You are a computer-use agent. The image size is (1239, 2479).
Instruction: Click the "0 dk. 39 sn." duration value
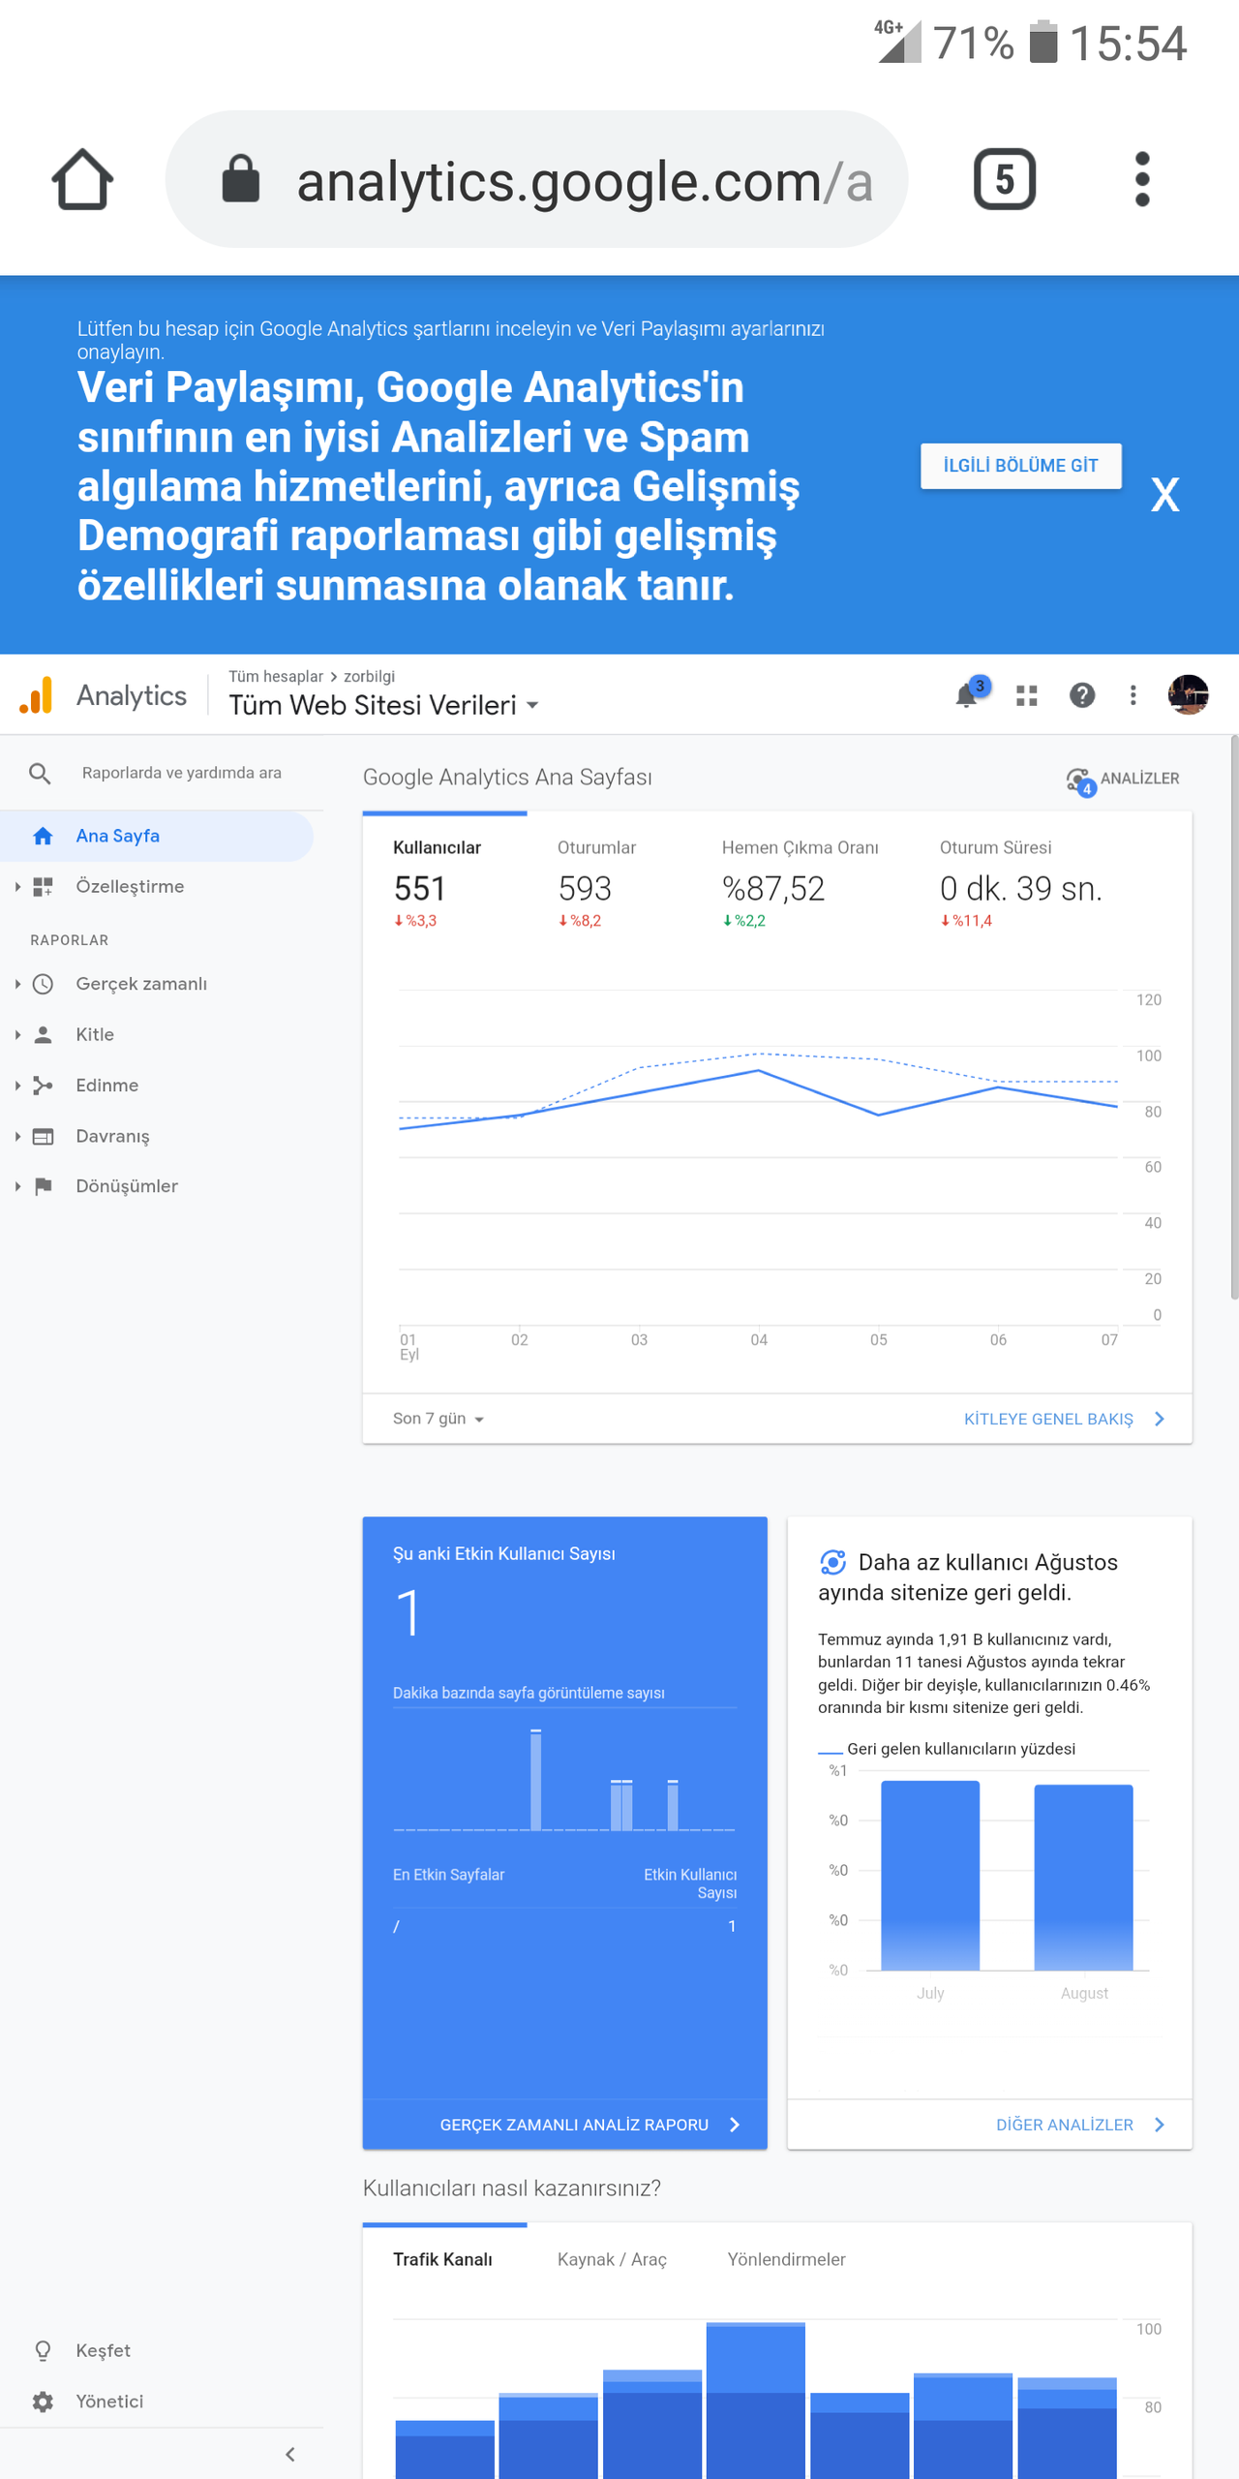coord(1021,888)
